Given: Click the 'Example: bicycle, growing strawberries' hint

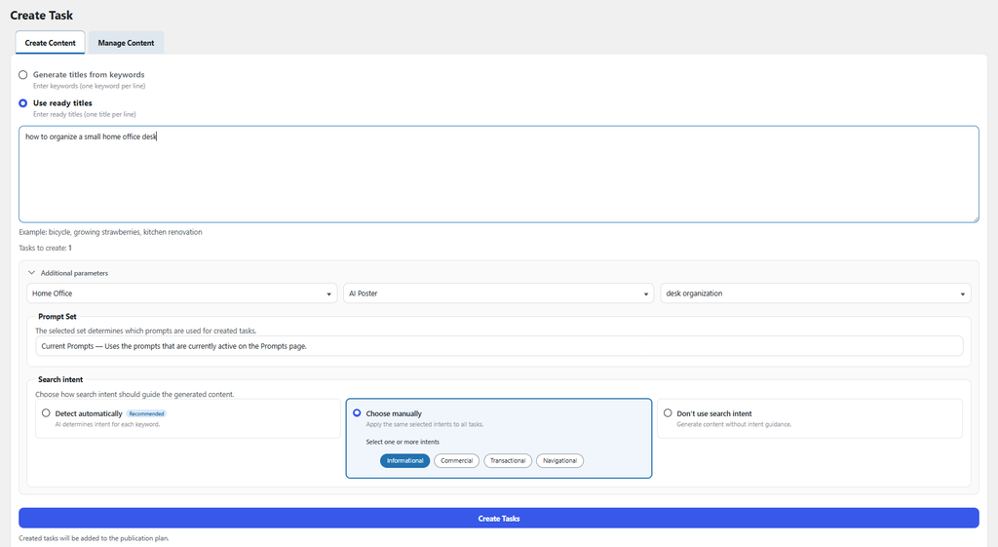Looking at the screenshot, I should click(111, 232).
